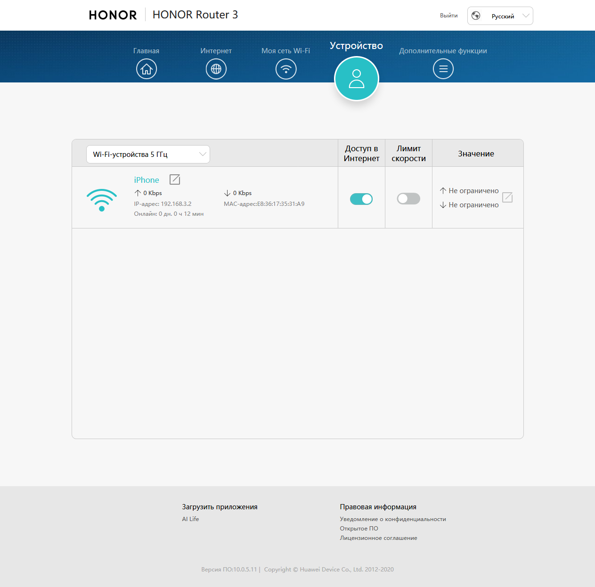Click the iPhone Wi-Fi signal icon
This screenshot has height=587, width=595.
coord(102,200)
